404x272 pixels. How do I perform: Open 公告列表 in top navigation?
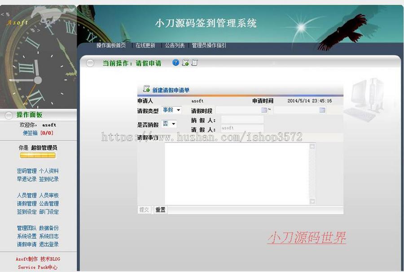pos(175,46)
